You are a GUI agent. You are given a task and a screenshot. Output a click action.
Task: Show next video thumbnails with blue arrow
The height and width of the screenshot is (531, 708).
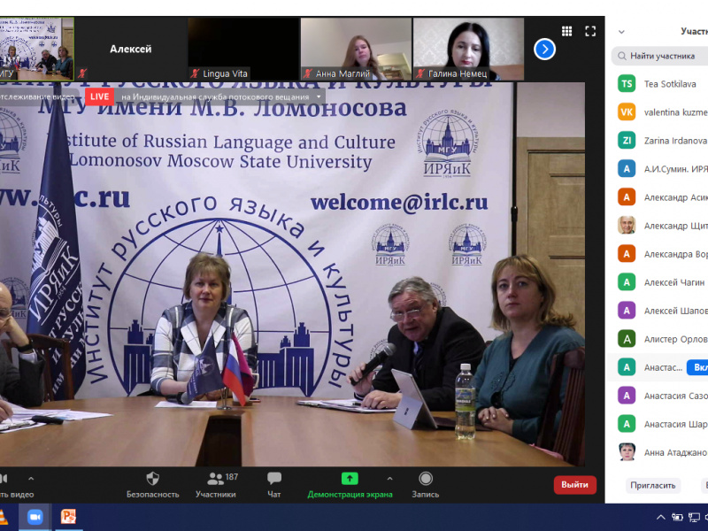pos(544,49)
